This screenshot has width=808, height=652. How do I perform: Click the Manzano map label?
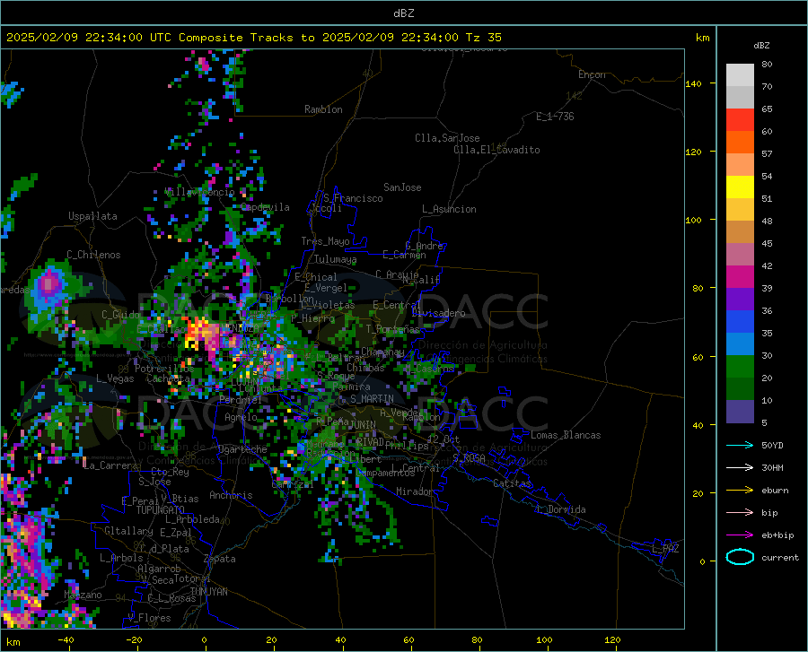pyautogui.click(x=83, y=595)
